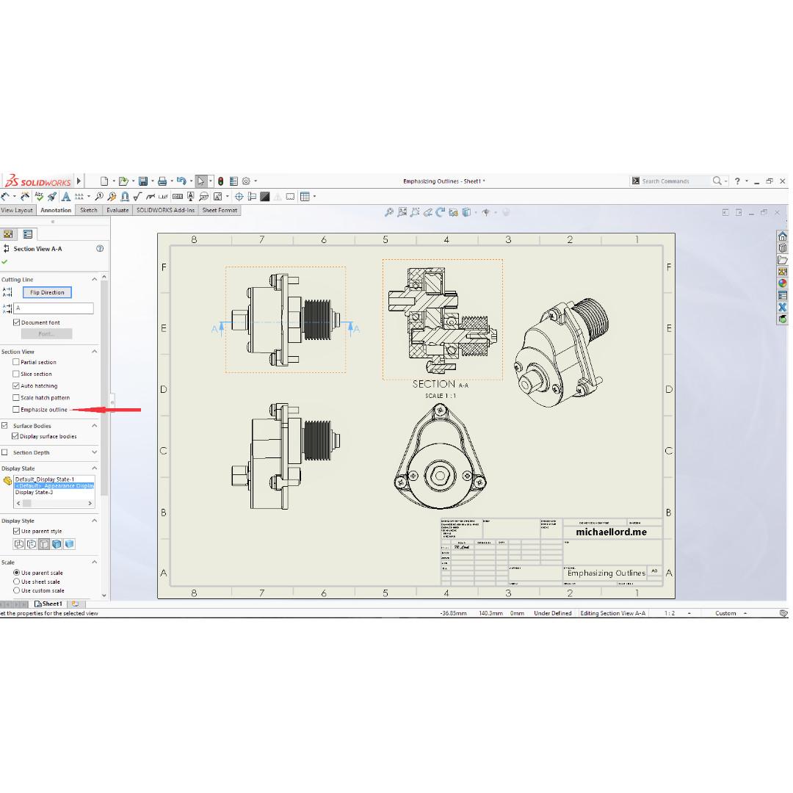Image resolution: width=793 pixels, height=793 pixels.
Task: Select the Sheet1 tab at bottom
Action: [48, 604]
